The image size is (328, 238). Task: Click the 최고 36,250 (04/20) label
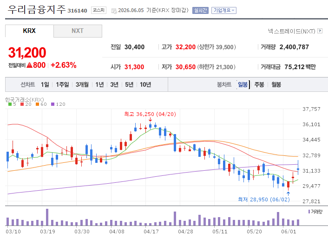point(150,114)
